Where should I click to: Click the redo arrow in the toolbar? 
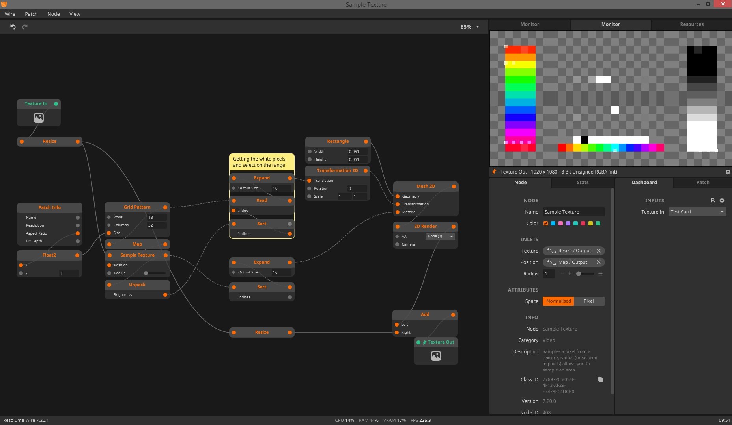[x=25, y=27]
